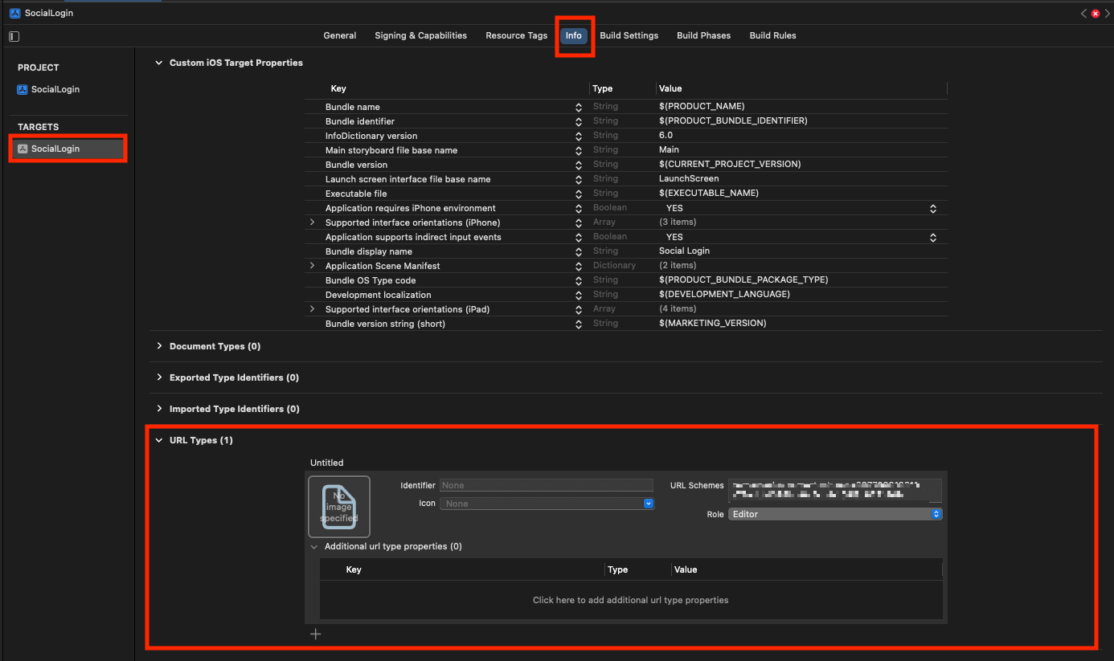
Task: Toggle the sidebar panel icon
Action: (x=14, y=36)
